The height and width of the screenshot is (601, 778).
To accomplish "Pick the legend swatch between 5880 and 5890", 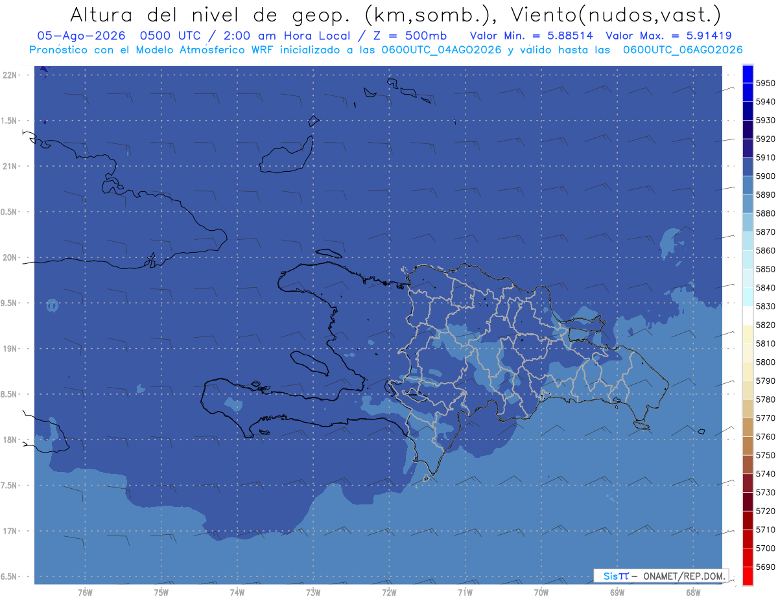I will (x=747, y=204).
